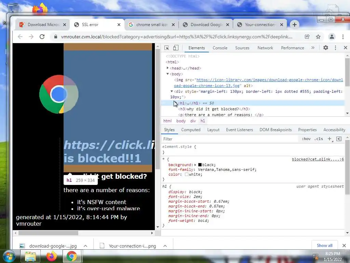Expand the head element node
Image resolution: width=350 pixels, height=263 pixels.
point(167,68)
